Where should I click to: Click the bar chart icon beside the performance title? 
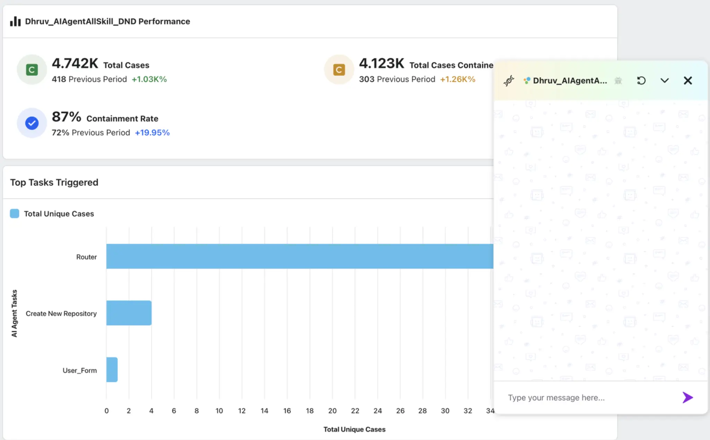coord(15,21)
